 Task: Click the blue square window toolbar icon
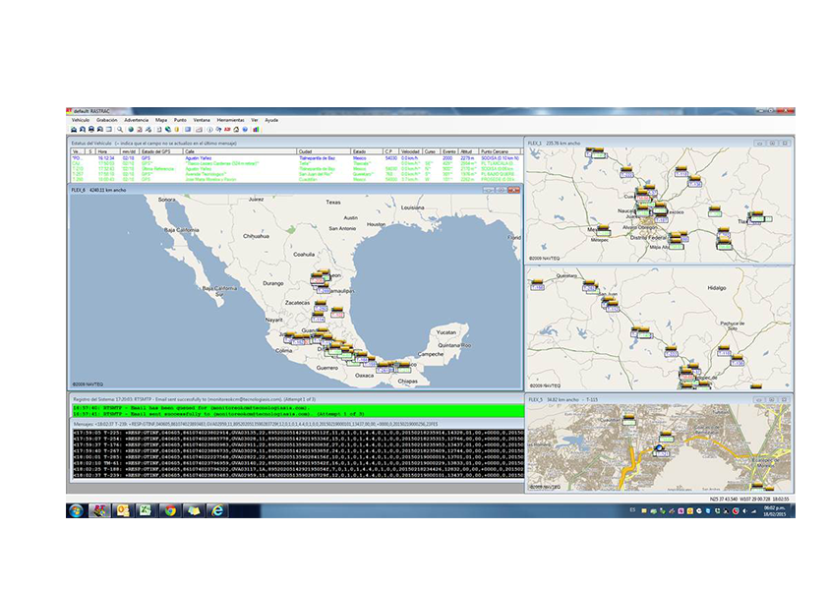(188, 130)
